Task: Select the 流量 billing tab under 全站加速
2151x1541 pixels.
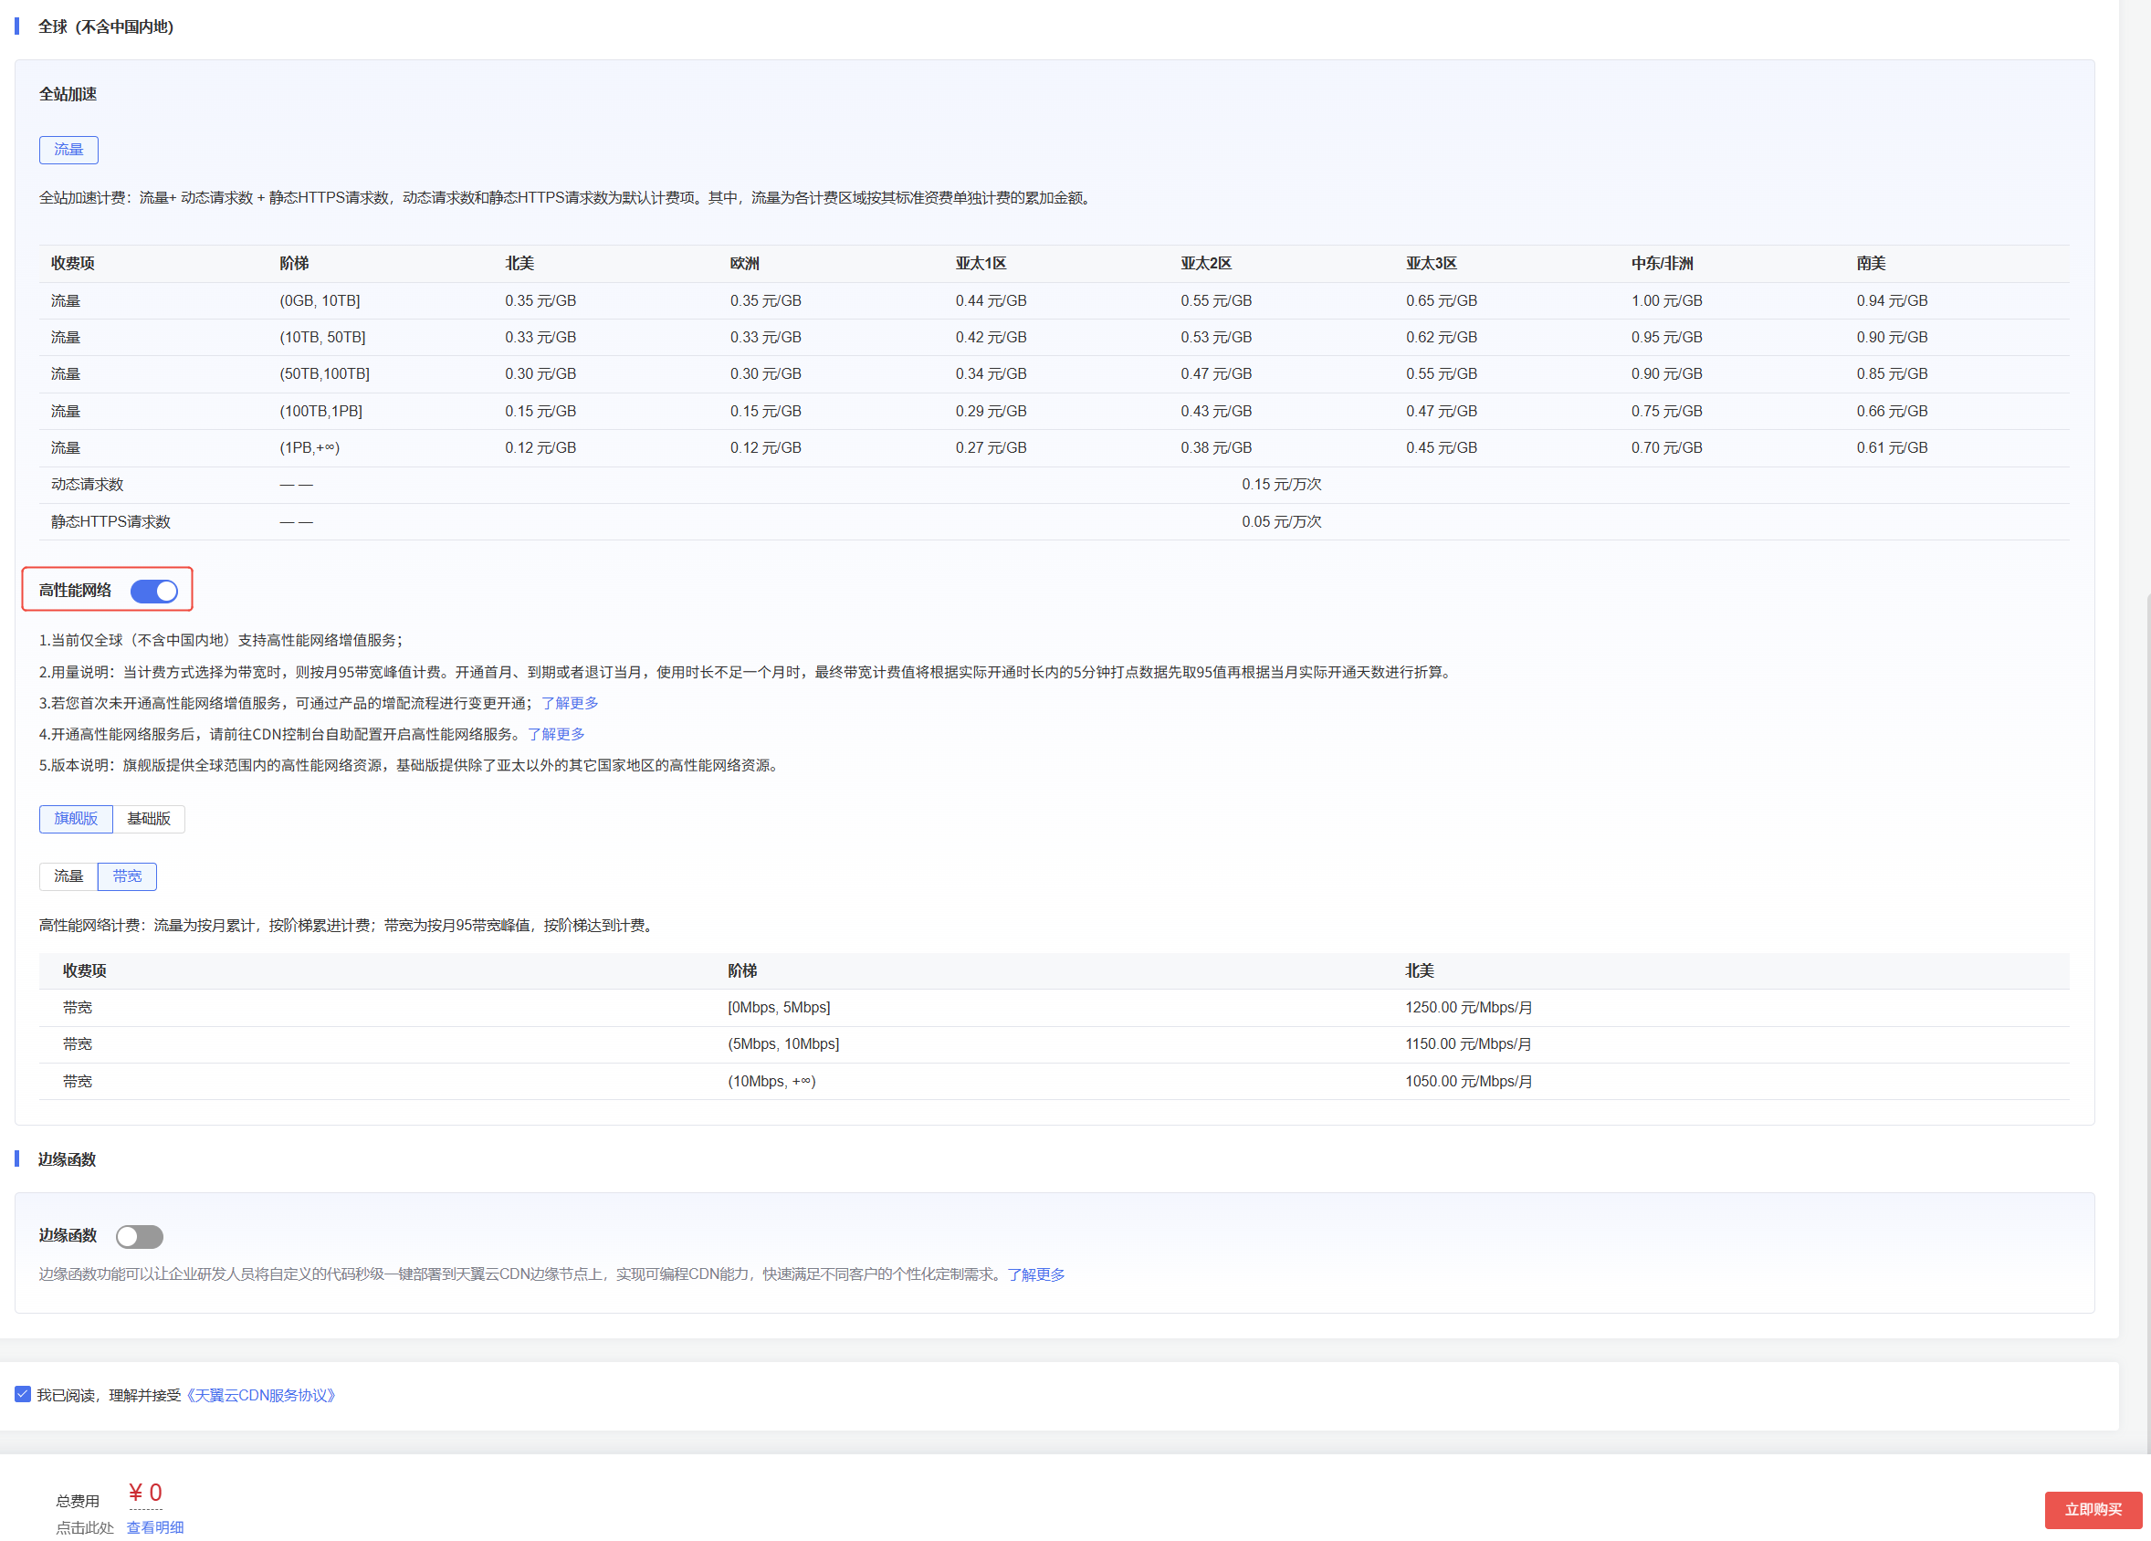Action: point(68,150)
